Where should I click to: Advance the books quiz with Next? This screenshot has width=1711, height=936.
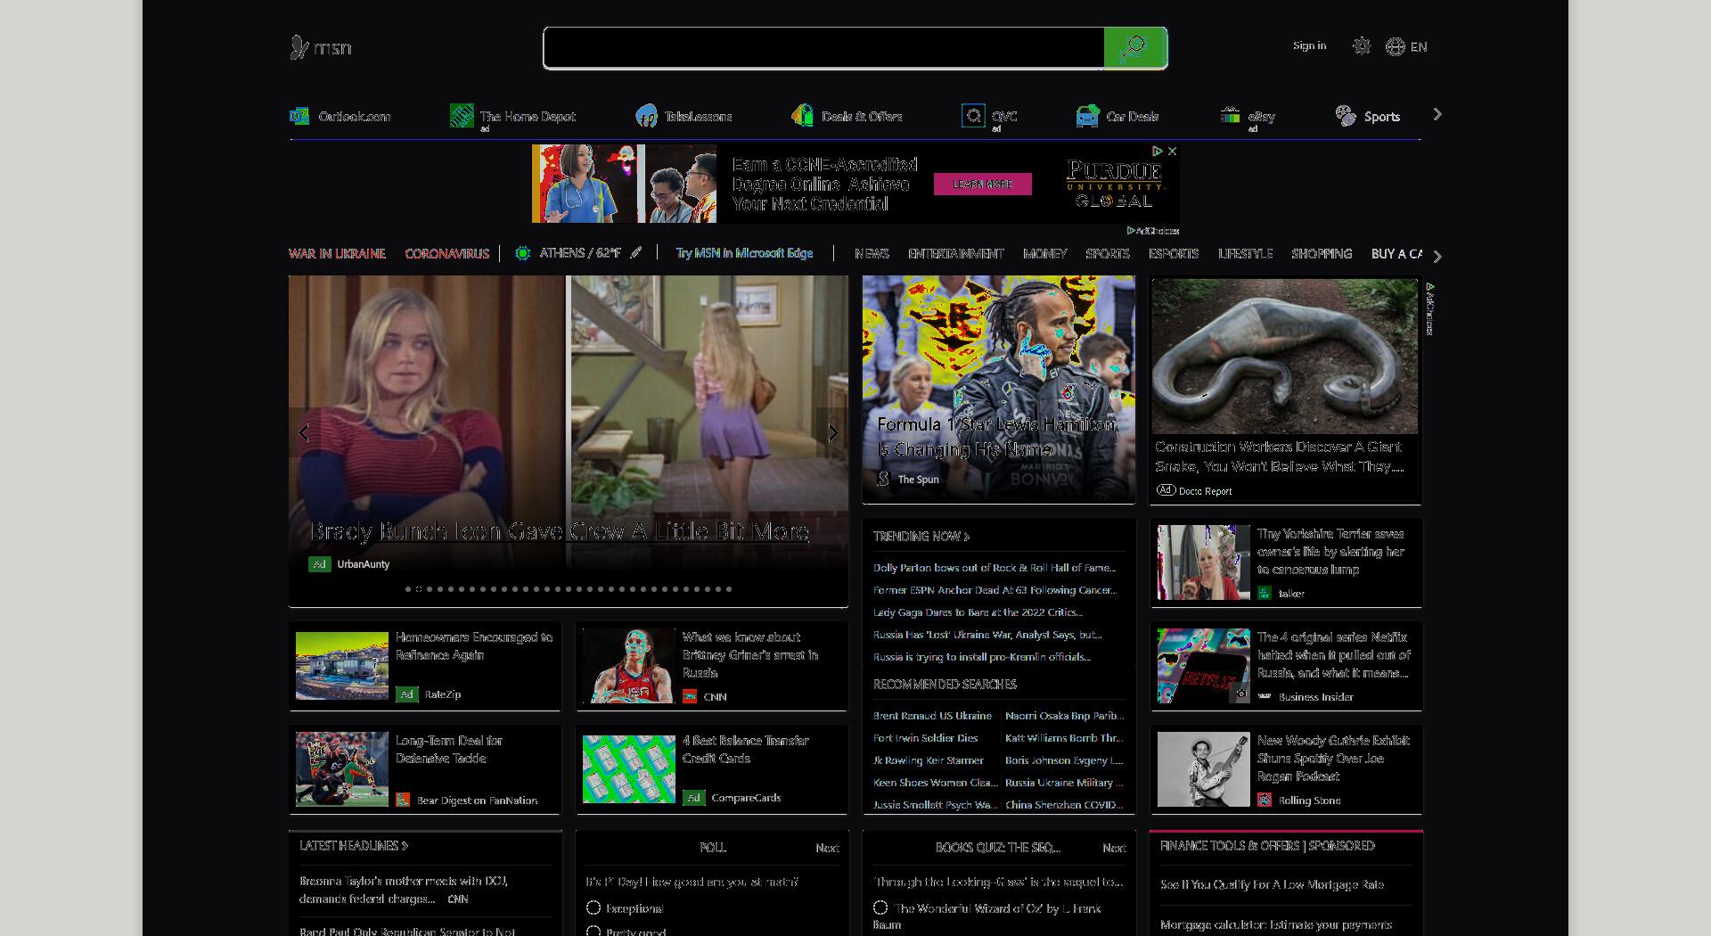point(1114,849)
